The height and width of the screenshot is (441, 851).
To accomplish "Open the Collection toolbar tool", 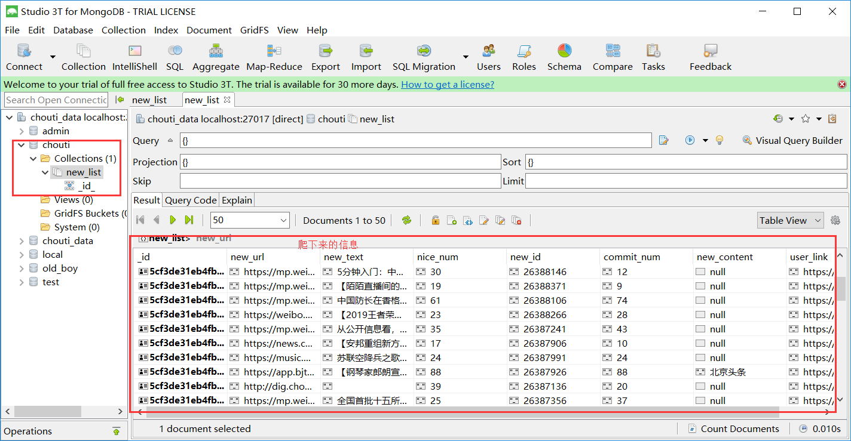I will click(83, 57).
